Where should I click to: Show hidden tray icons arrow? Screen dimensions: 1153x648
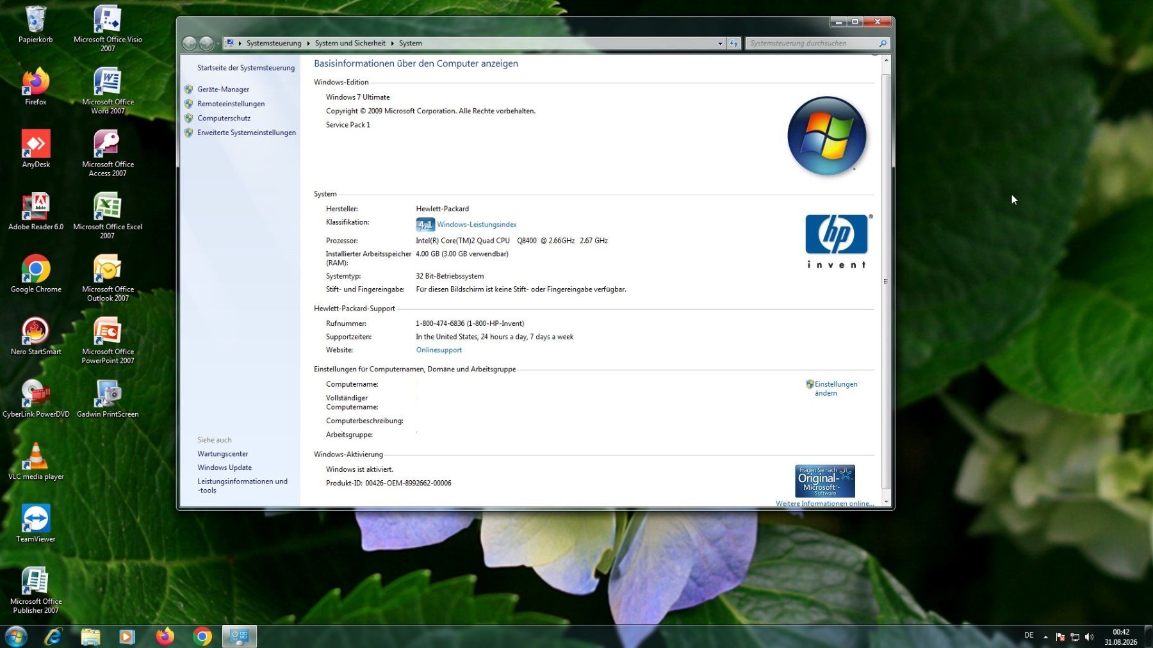(1045, 636)
